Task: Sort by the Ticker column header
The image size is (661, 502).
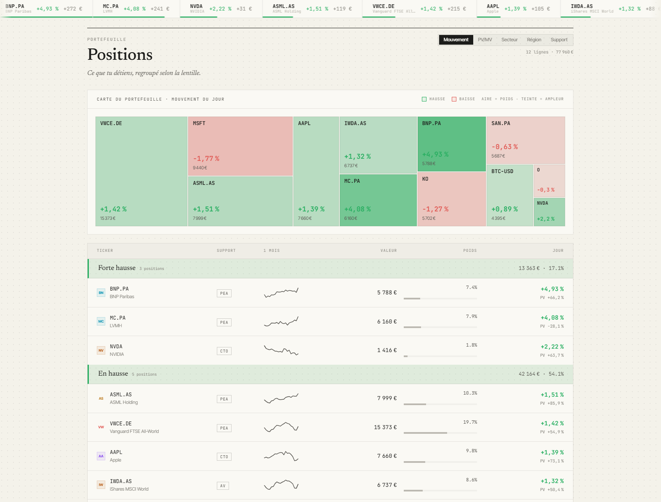Action: (105, 251)
